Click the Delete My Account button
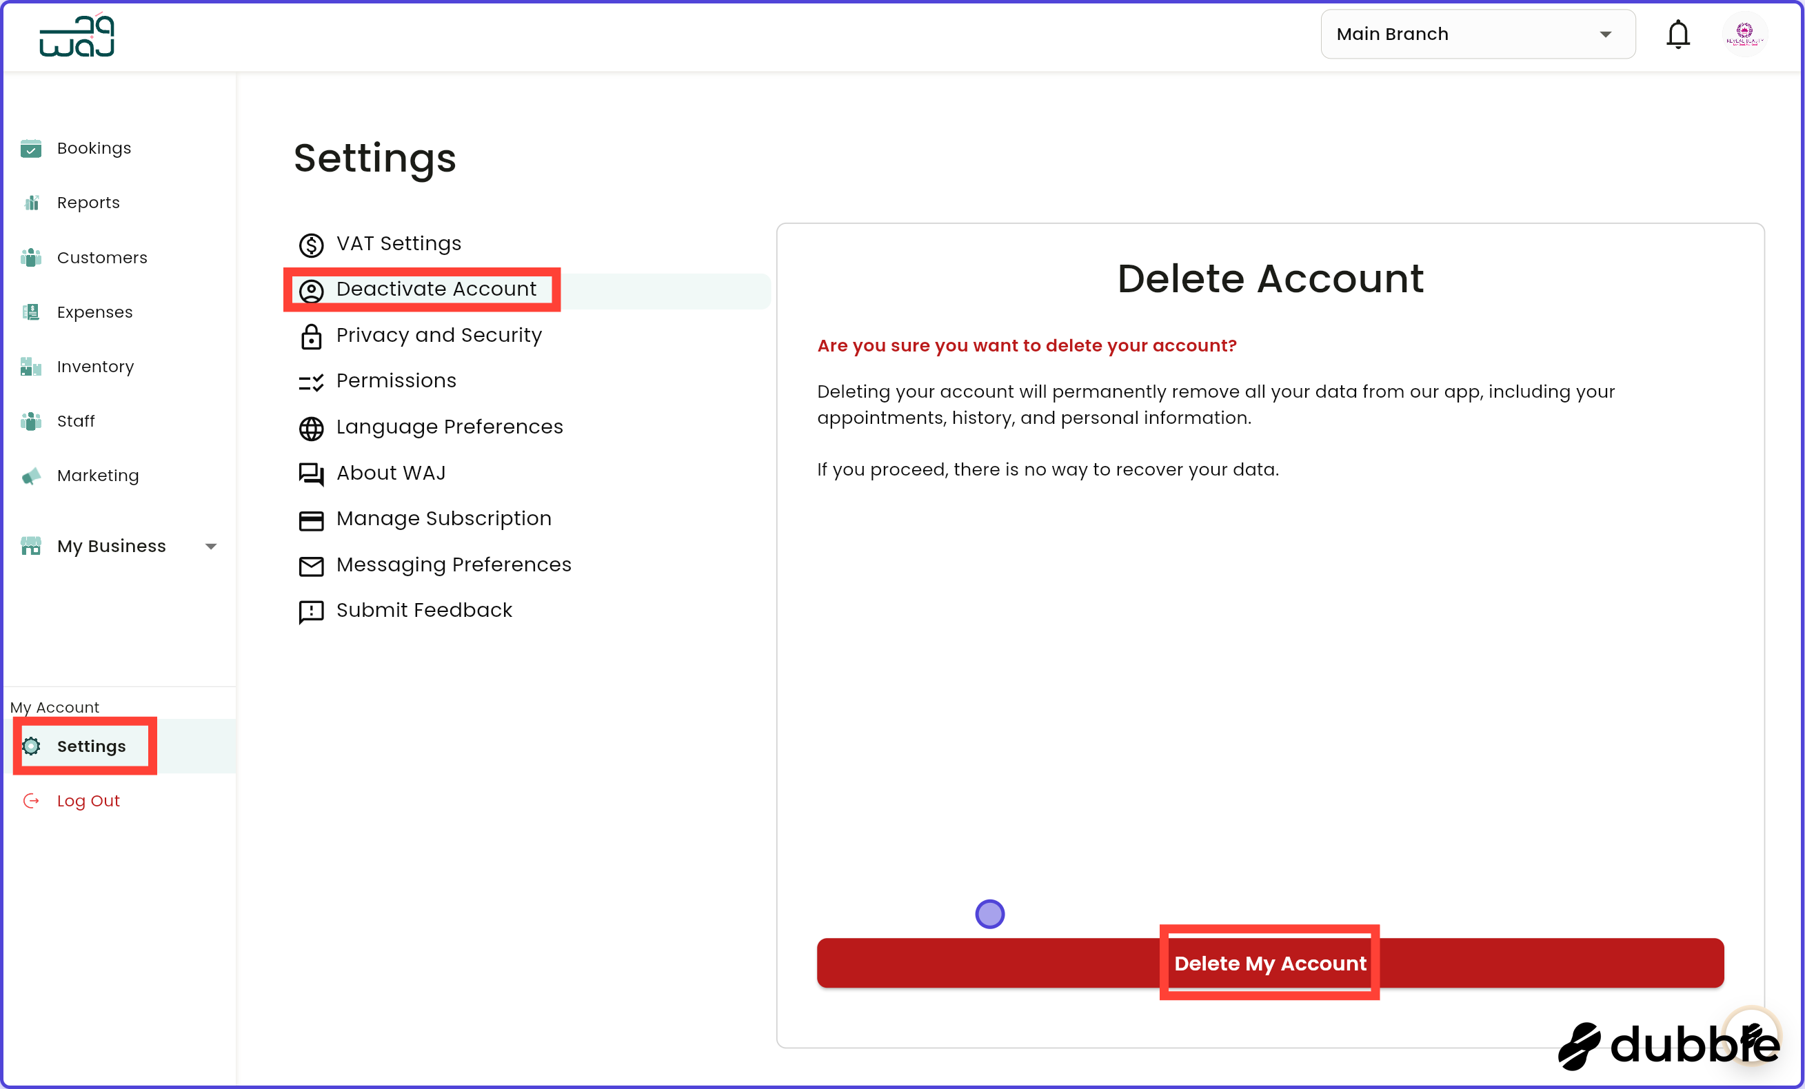 (x=1270, y=963)
